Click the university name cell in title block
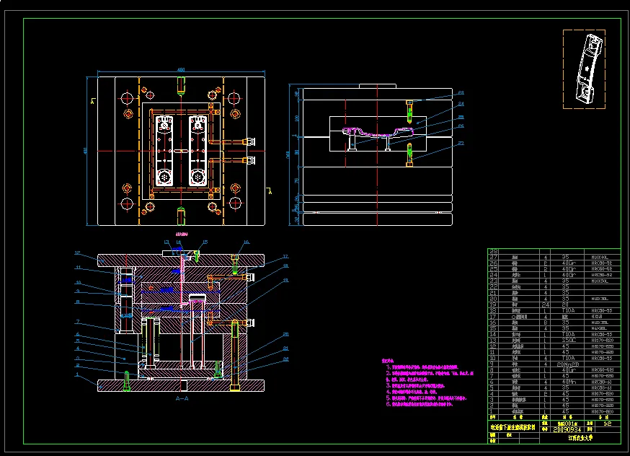The height and width of the screenshot is (456, 630). click(x=580, y=438)
